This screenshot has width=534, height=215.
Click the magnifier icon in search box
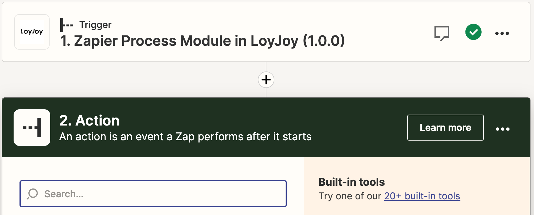pos(32,194)
